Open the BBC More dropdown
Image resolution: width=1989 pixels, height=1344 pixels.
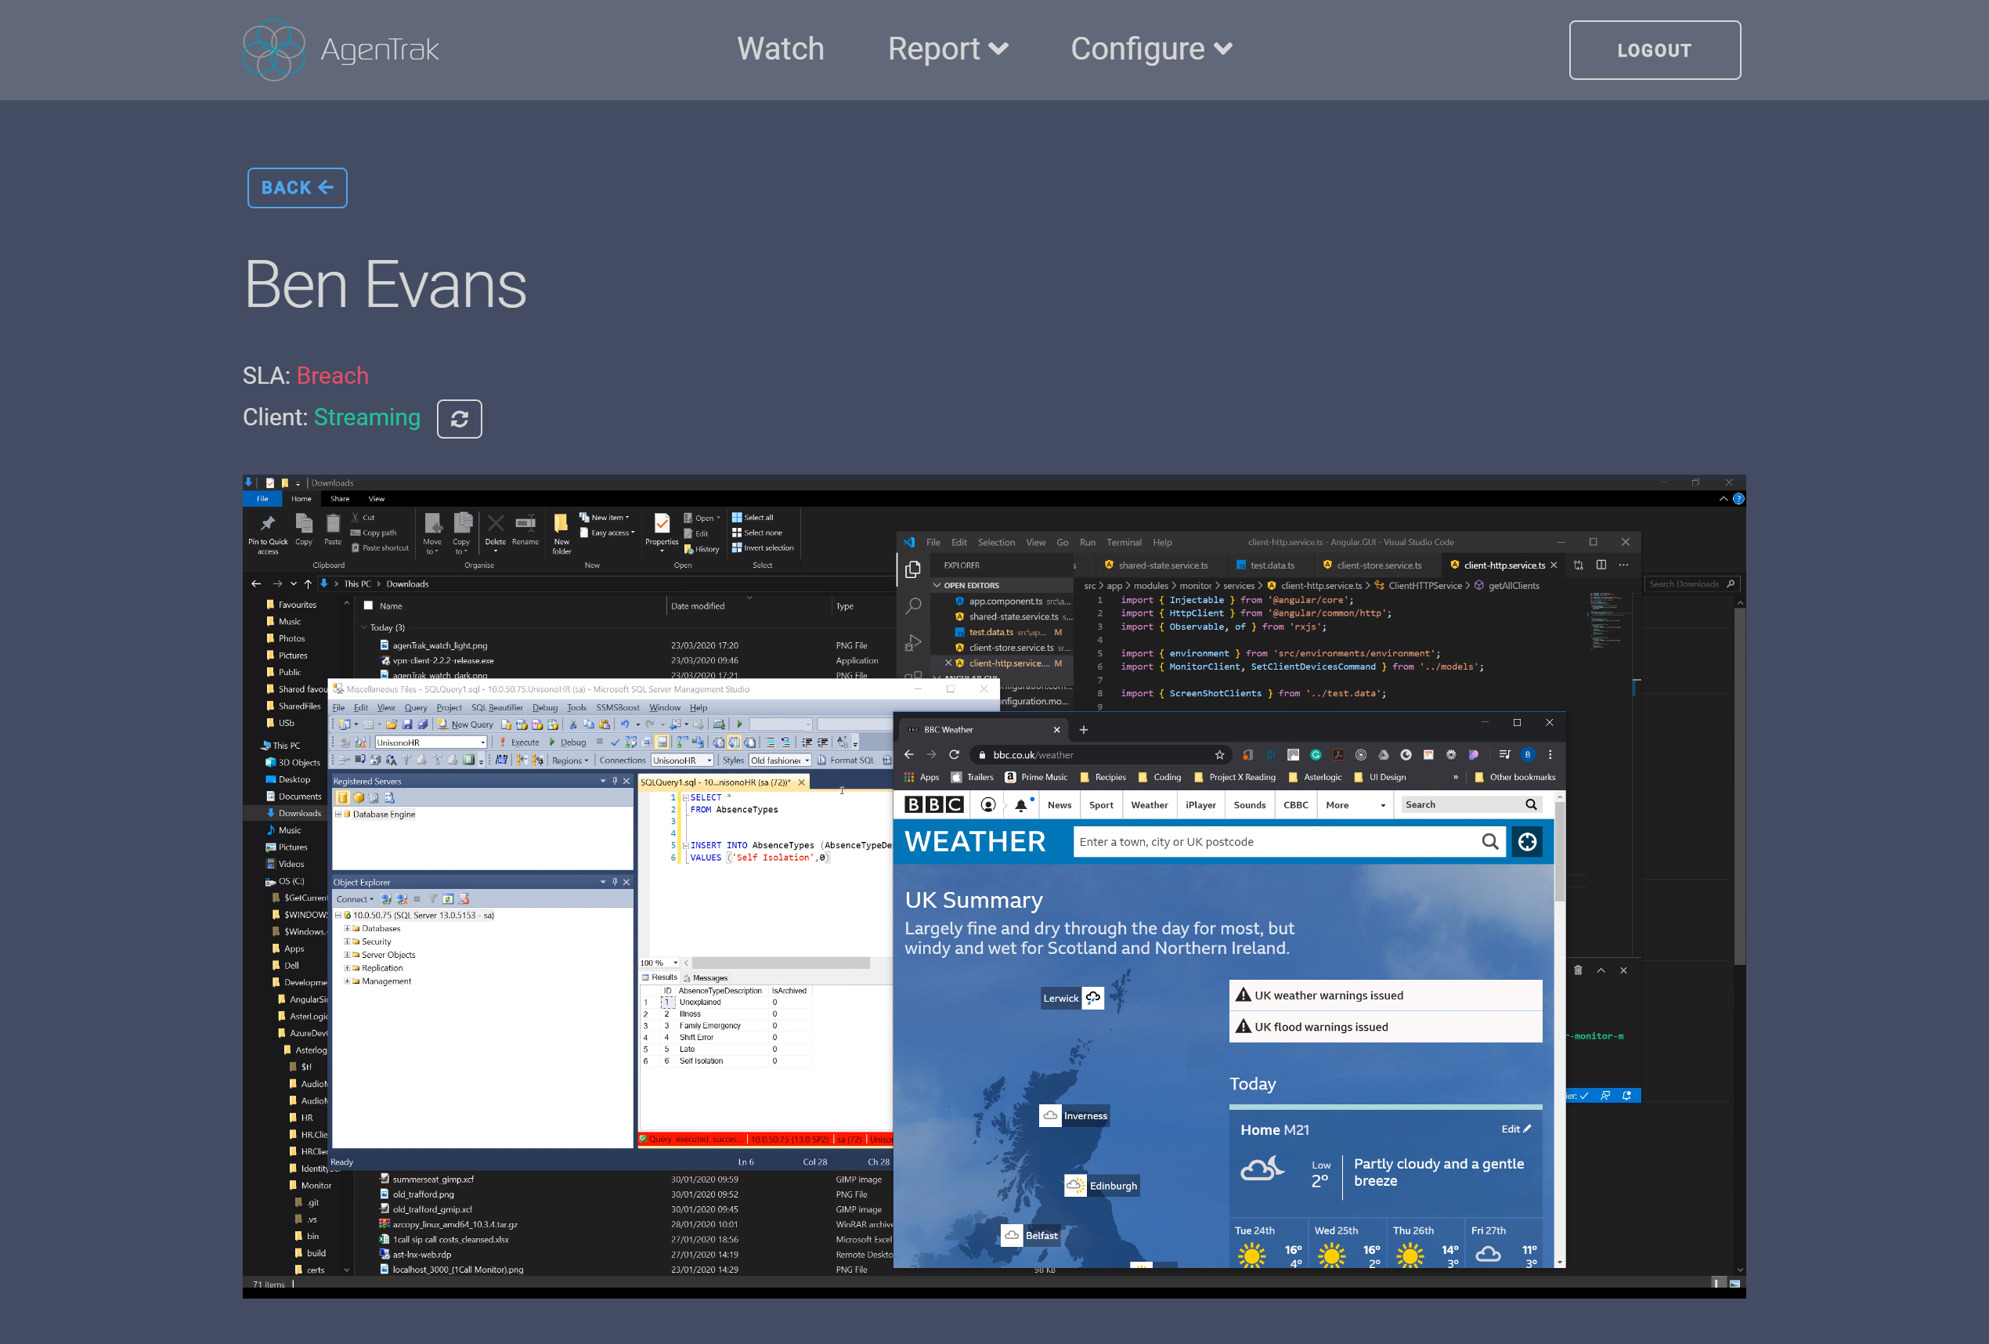tap(1355, 804)
